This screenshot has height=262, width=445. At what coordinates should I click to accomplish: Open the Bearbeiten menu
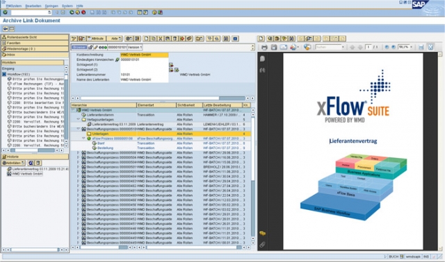pyautogui.click(x=33, y=6)
